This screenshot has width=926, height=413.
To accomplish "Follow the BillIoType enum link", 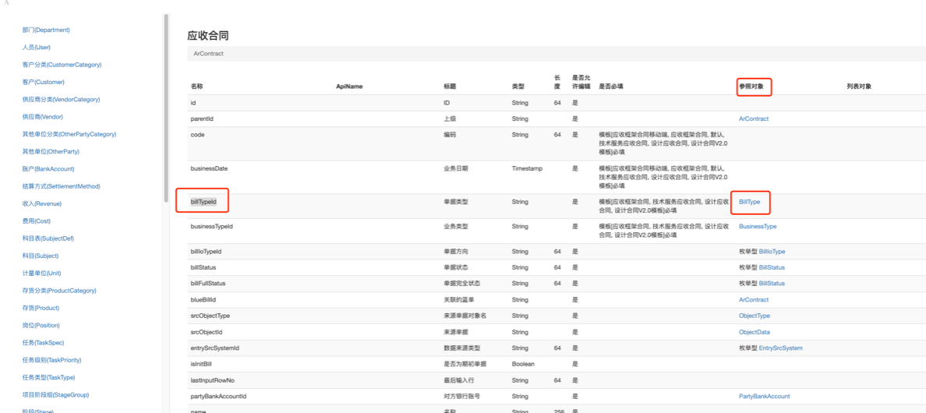I will coord(772,252).
